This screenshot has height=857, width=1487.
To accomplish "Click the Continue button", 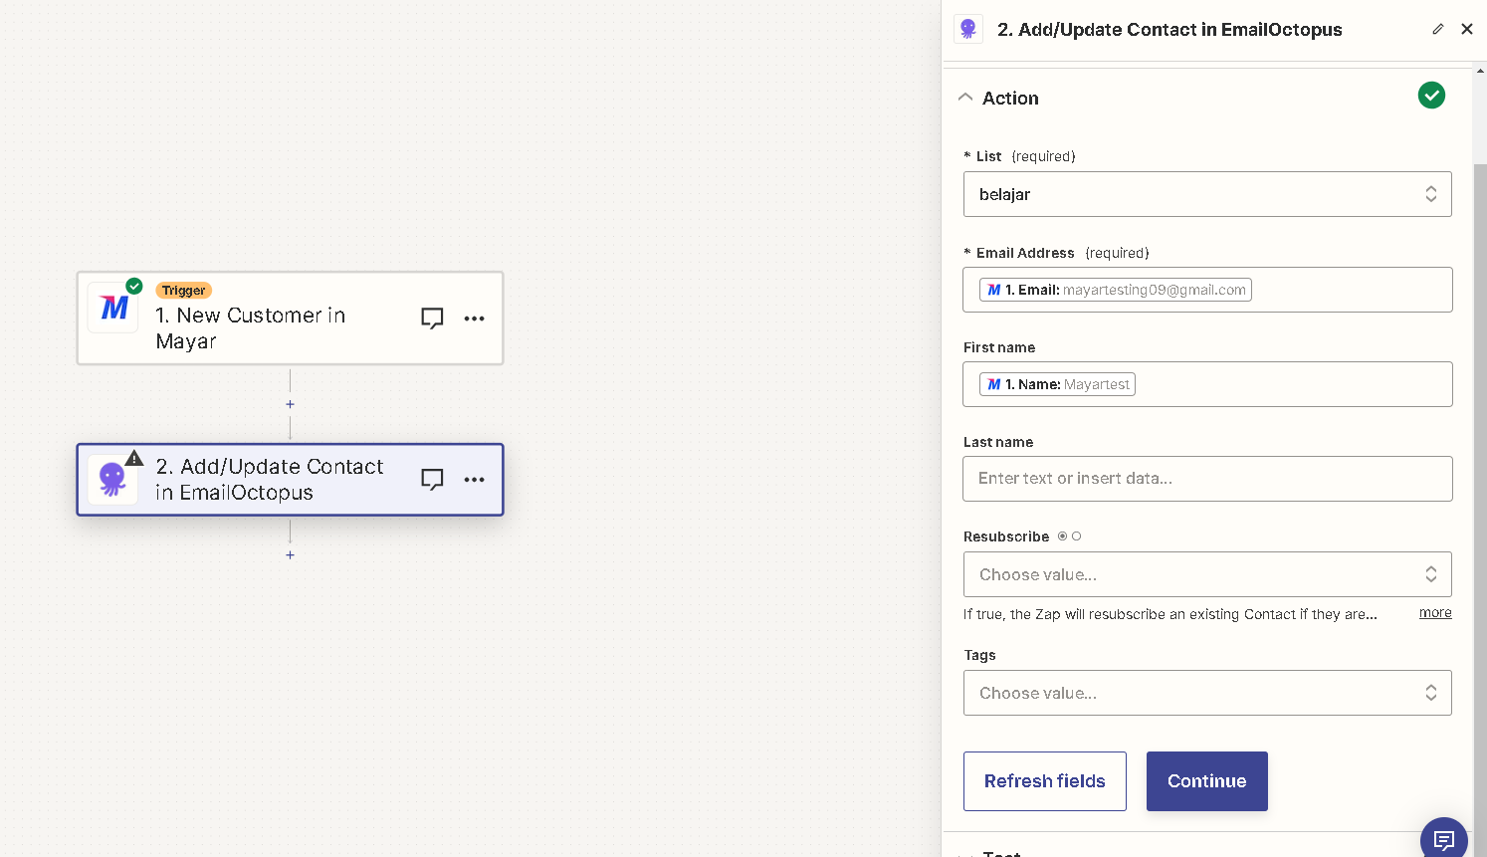I will pyautogui.click(x=1207, y=781).
